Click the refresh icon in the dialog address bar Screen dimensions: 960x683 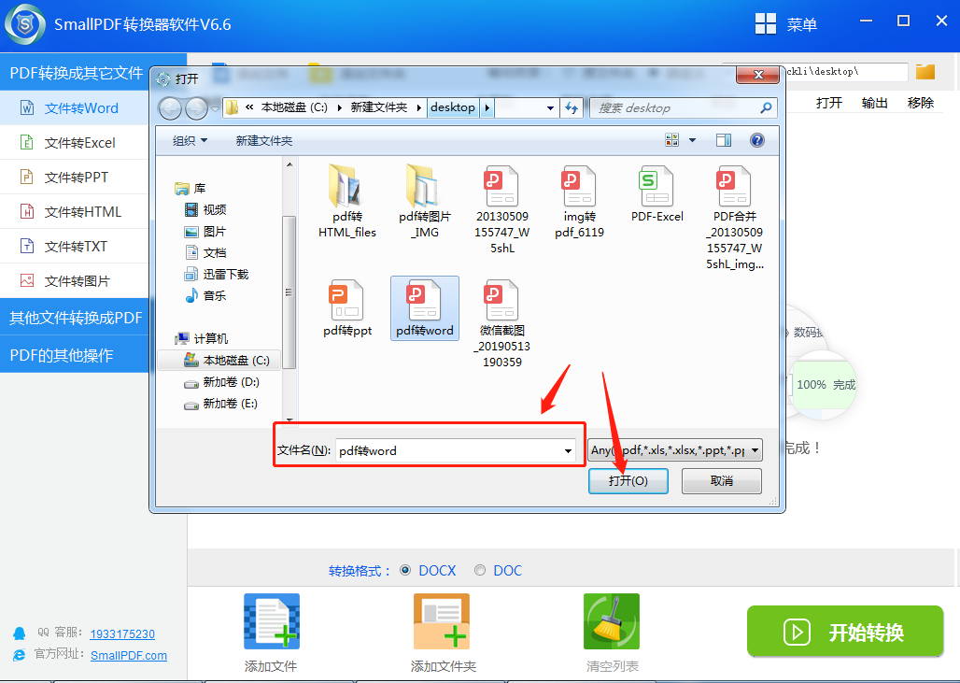coord(572,107)
